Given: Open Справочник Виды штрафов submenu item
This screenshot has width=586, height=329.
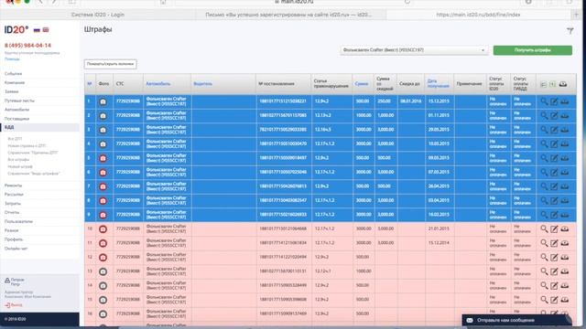Looking at the screenshot, I should (x=34, y=174).
